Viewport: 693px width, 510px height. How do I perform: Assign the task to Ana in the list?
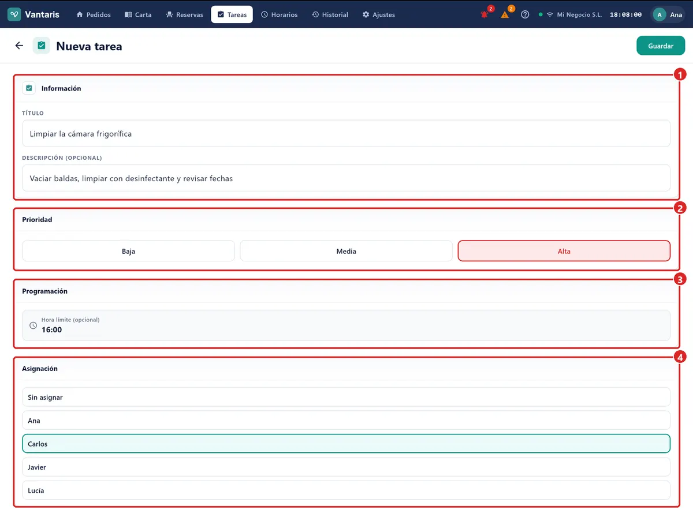point(346,421)
